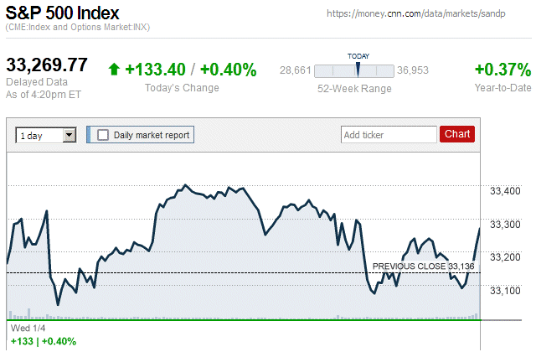Toggle the Daily market report checkbox
Image resolution: width=536 pixels, height=352 pixels.
[103, 134]
